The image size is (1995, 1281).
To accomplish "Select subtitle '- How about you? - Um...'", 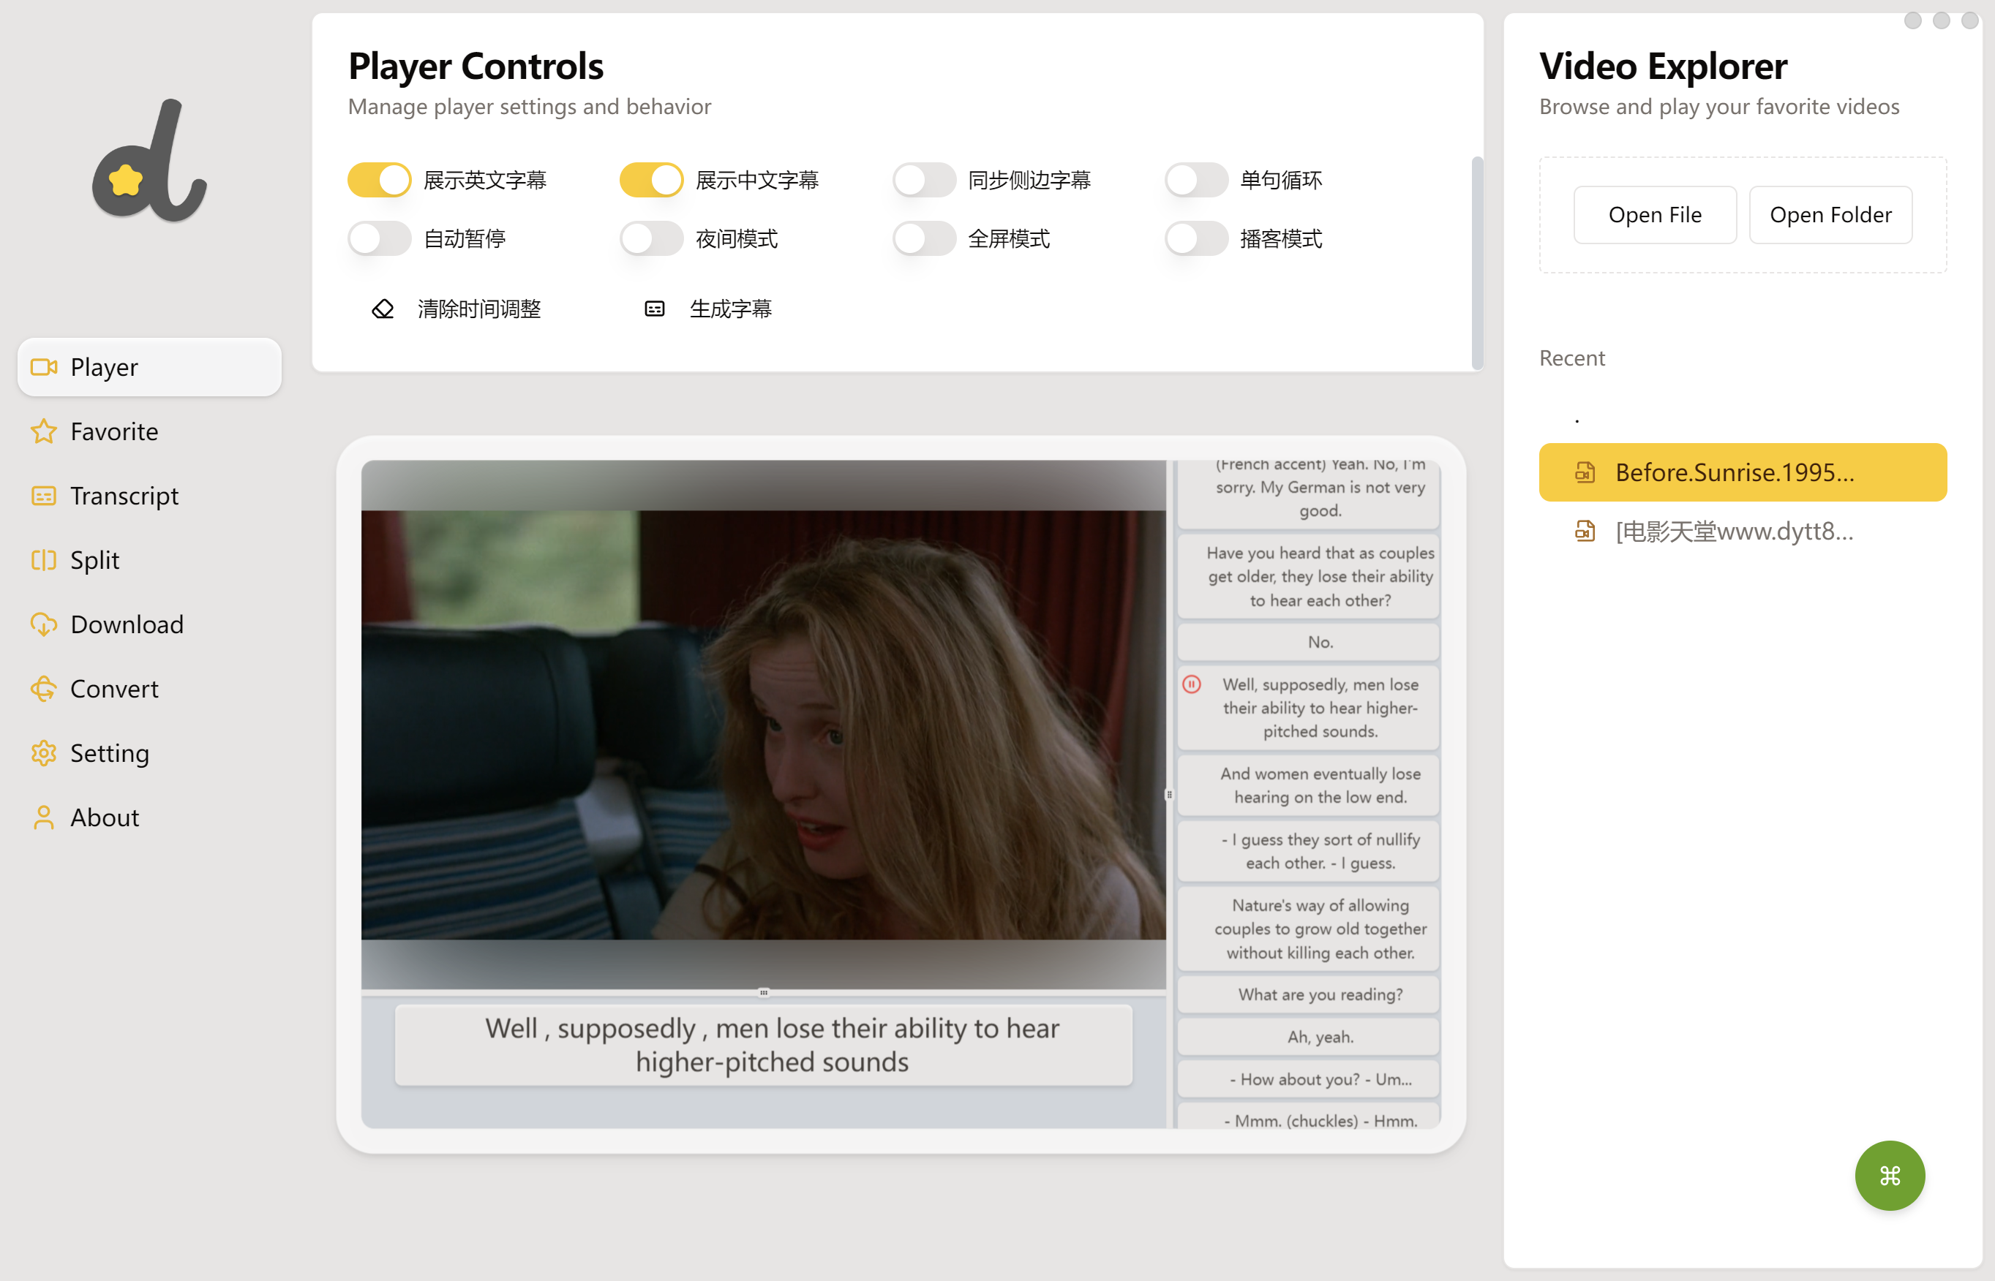I will pos(1307,1079).
